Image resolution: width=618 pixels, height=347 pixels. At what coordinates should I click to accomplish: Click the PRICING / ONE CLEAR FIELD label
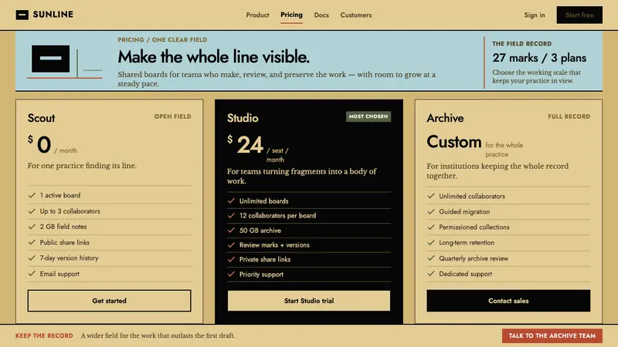(x=162, y=40)
